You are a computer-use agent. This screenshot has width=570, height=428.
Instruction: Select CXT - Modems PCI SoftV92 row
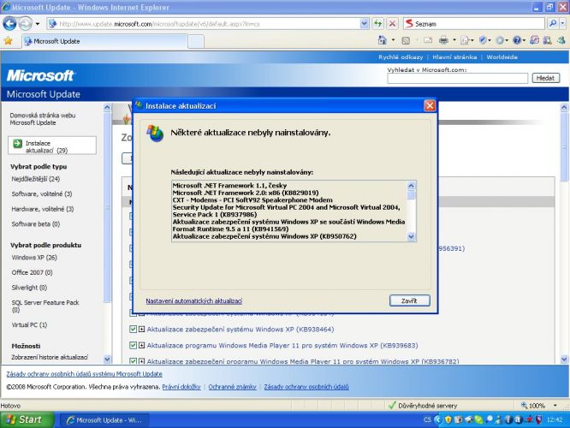point(252,200)
